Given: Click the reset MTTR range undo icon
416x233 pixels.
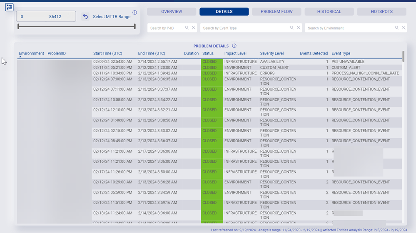Looking at the screenshot, I should click(85, 17).
